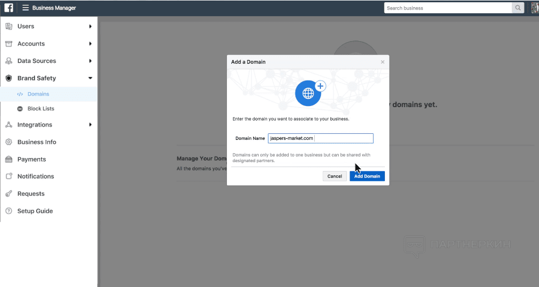
Task: Click the 'Domains can only be added' note
Action: tap(301, 158)
